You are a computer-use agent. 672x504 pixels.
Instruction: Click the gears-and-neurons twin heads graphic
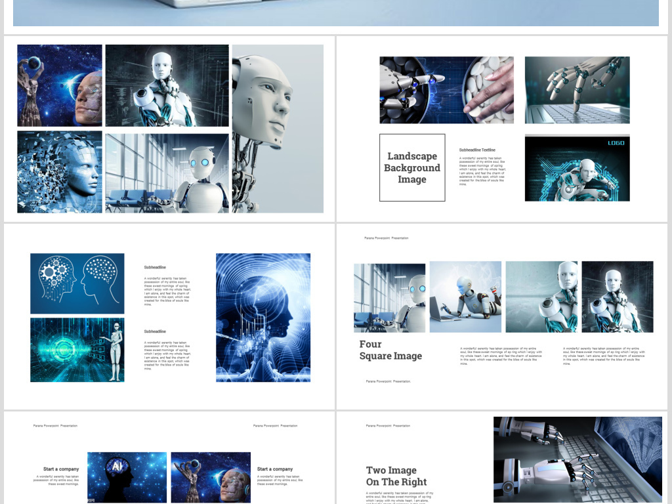[77, 283]
